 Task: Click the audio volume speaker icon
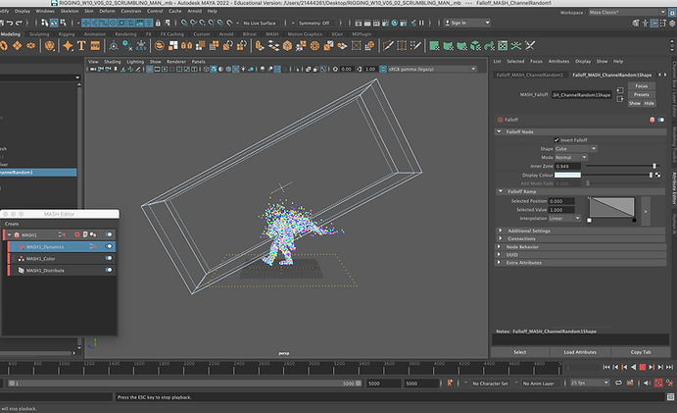point(647,383)
